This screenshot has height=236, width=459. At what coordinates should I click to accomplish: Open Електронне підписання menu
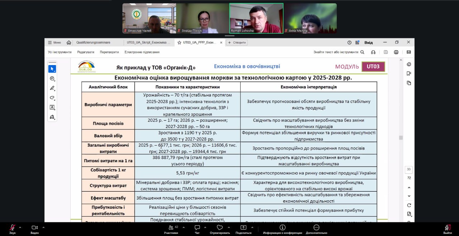(x=142, y=52)
